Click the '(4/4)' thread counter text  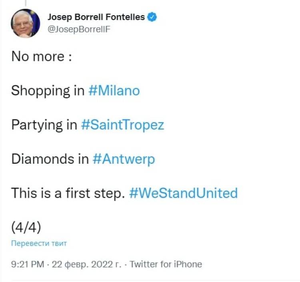click(26, 227)
